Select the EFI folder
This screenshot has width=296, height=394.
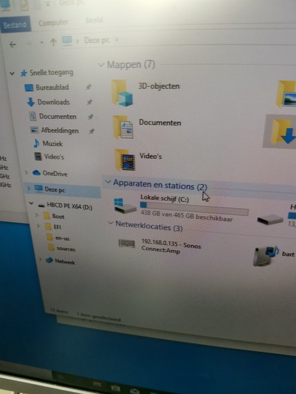tap(53, 227)
